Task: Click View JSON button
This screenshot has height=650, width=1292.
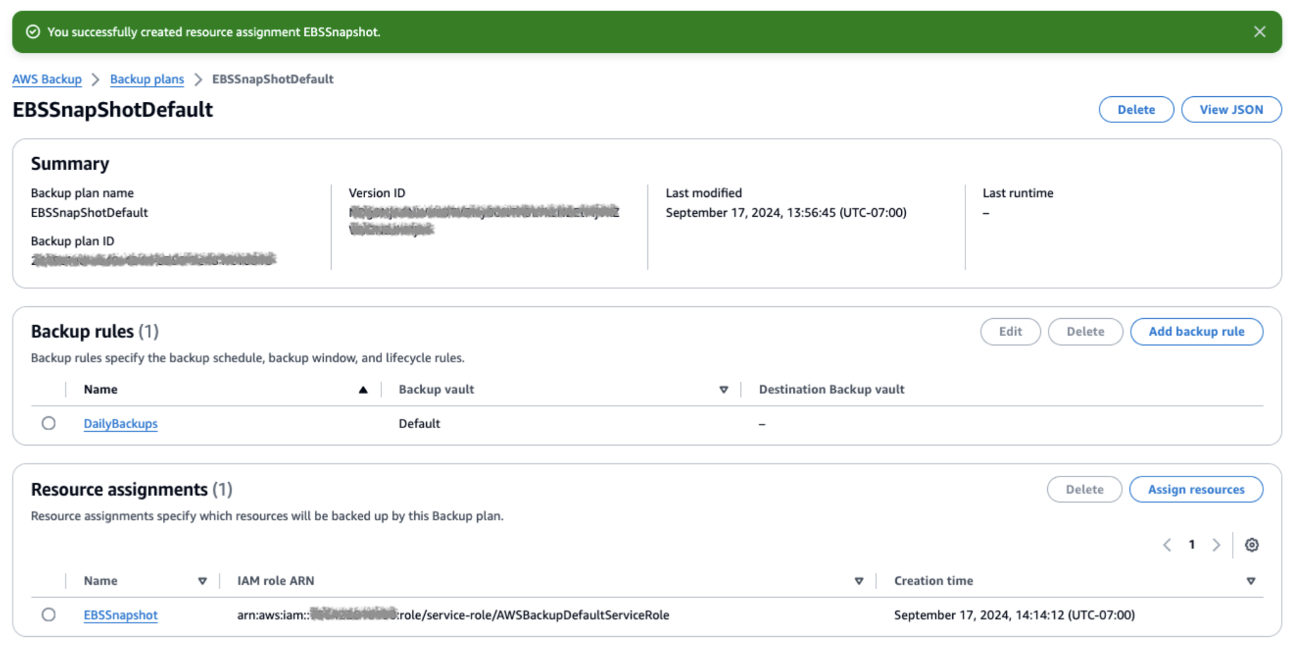Action: click(1231, 109)
